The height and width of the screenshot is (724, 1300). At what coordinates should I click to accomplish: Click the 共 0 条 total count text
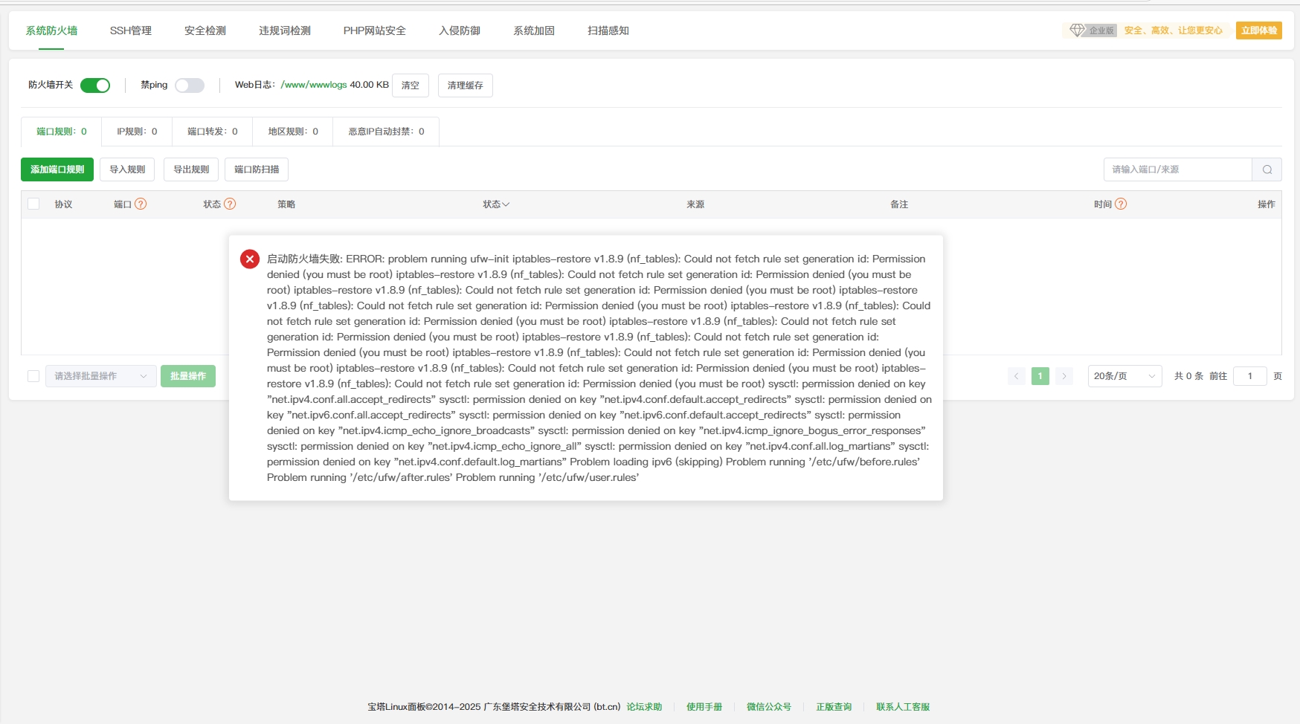[x=1188, y=376]
